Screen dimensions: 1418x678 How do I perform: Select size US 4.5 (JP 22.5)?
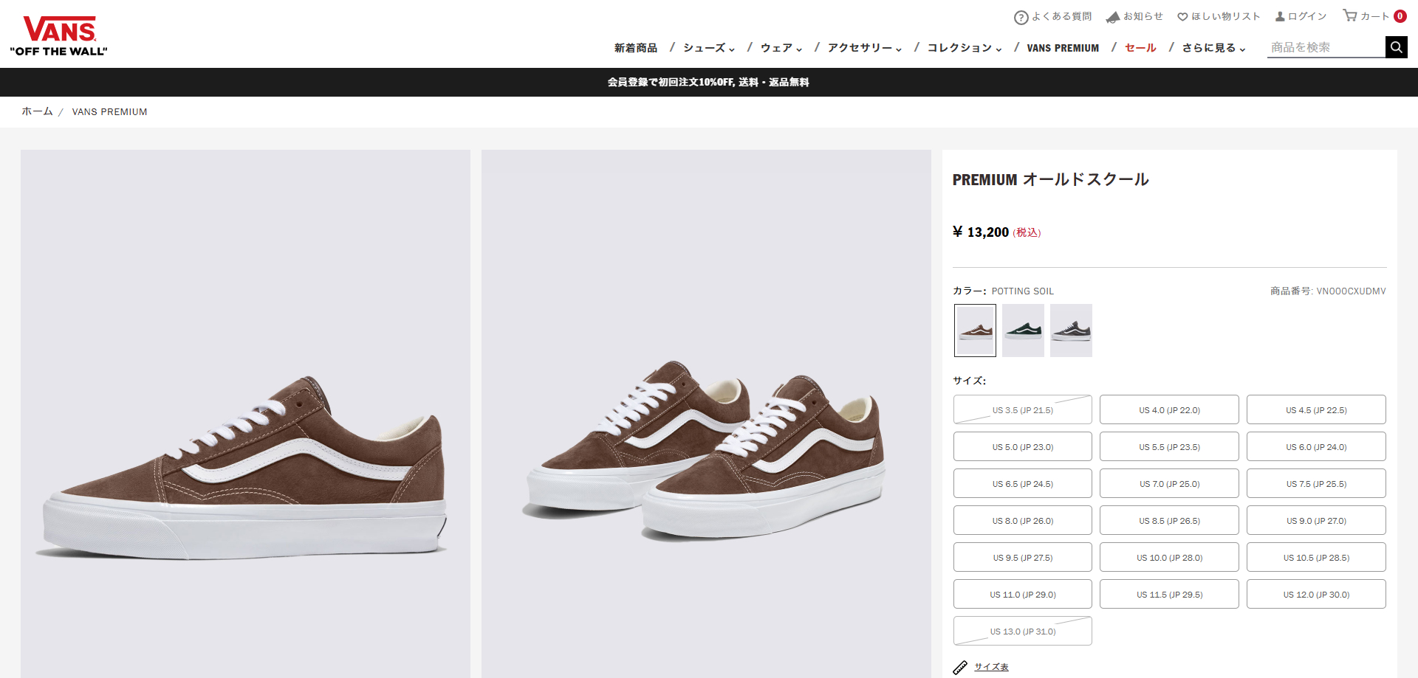1316,409
